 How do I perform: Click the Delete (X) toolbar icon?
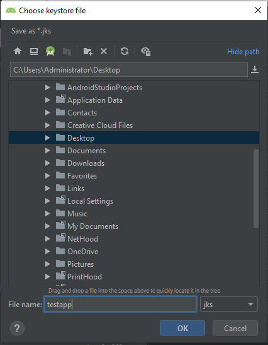coord(104,51)
